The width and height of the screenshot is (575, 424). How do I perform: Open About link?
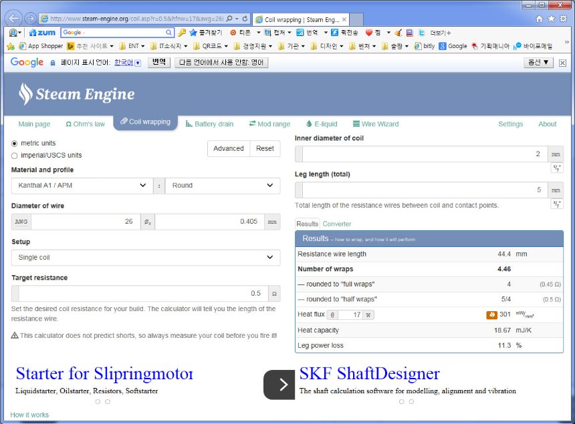click(547, 124)
